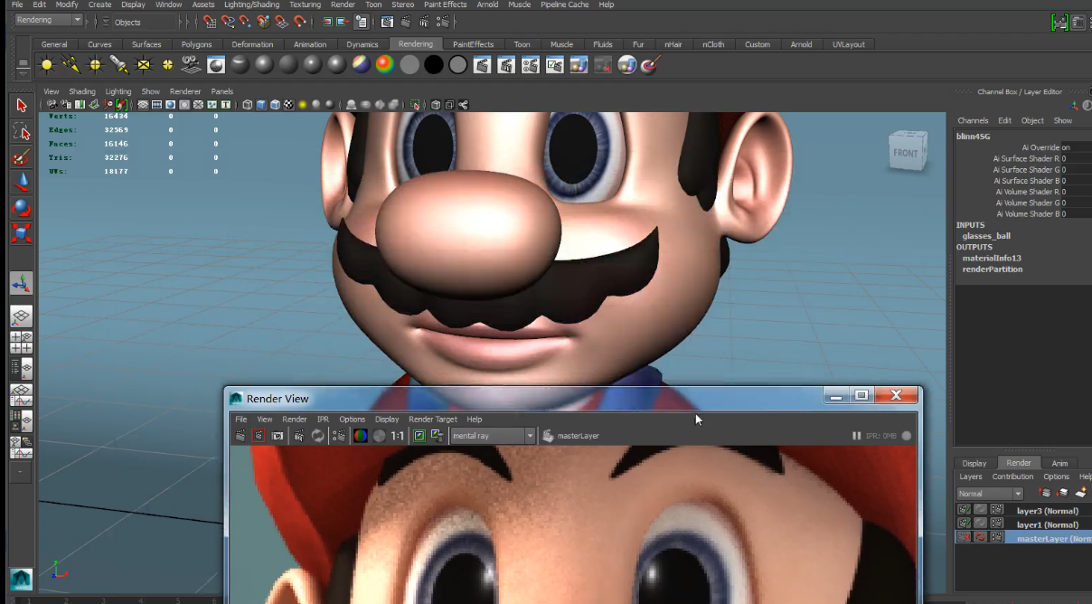This screenshot has height=604, width=1092.
Task: Click the 1:1 zoom button in Render View
Action: click(396, 435)
